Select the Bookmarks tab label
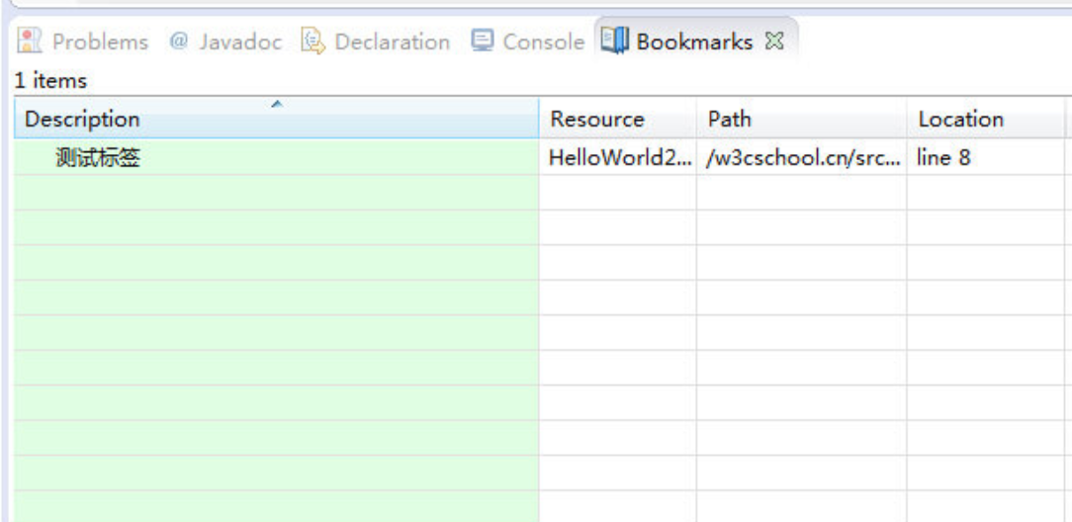Image resolution: width=1072 pixels, height=522 pixels. tap(694, 42)
